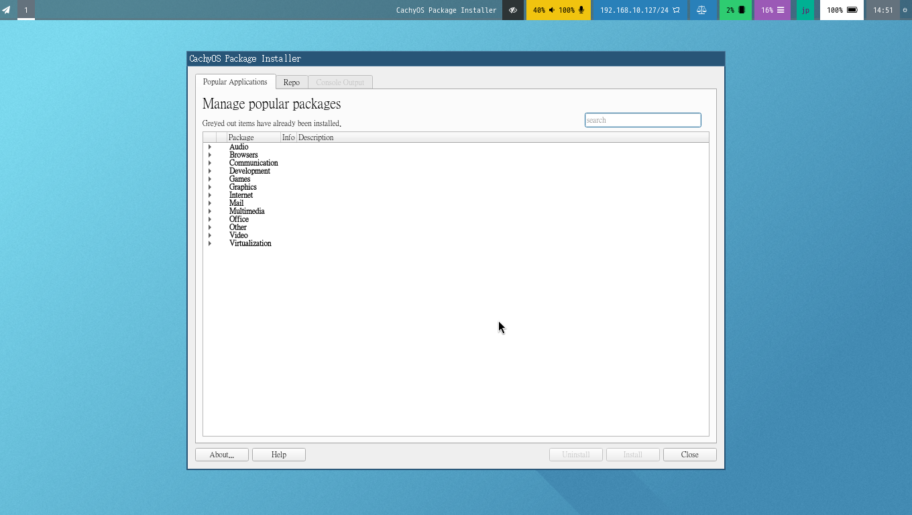Click the speaker volume icon
912x515 pixels.
552,10
